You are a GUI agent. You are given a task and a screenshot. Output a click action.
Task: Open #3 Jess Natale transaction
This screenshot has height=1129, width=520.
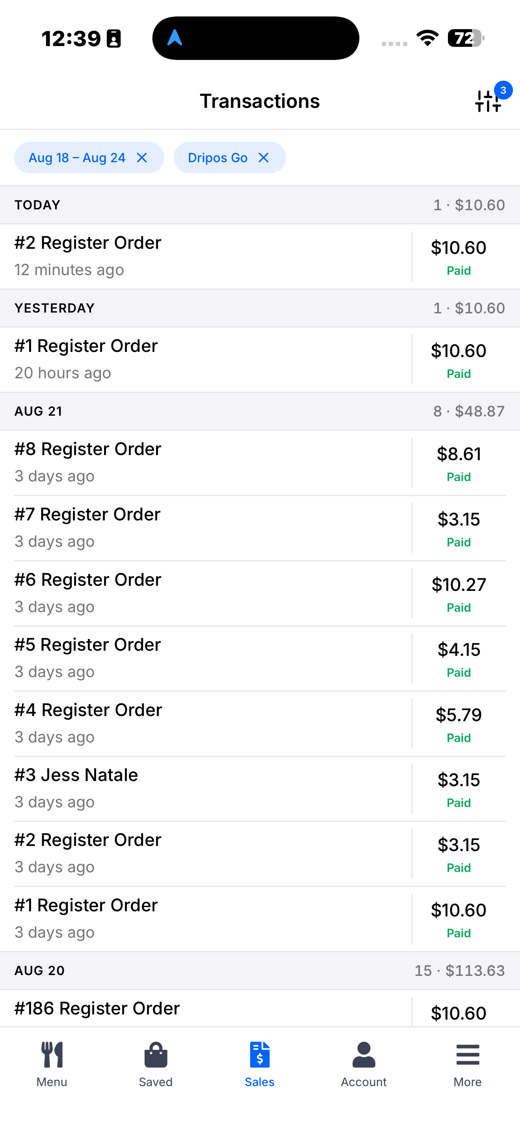pyautogui.click(x=260, y=788)
